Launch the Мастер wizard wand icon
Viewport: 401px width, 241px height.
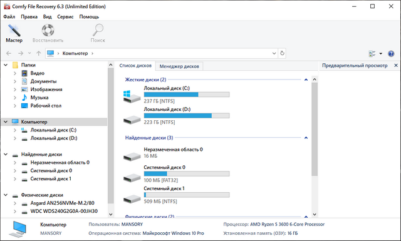[x=14, y=31]
